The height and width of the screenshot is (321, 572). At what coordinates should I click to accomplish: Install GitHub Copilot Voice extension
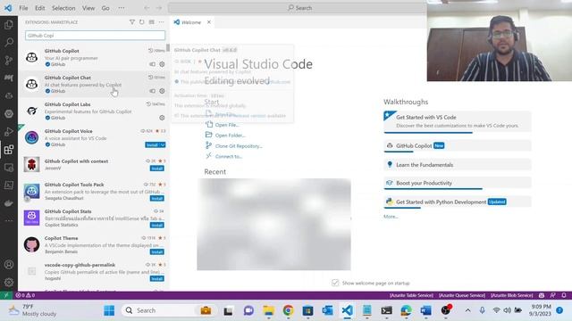click(x=153, y=144)
